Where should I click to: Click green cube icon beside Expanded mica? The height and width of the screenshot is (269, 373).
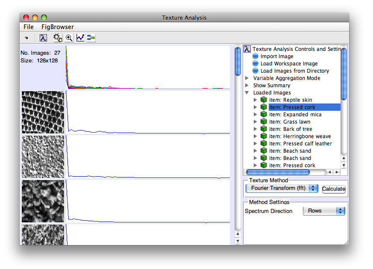coord(264,115)
